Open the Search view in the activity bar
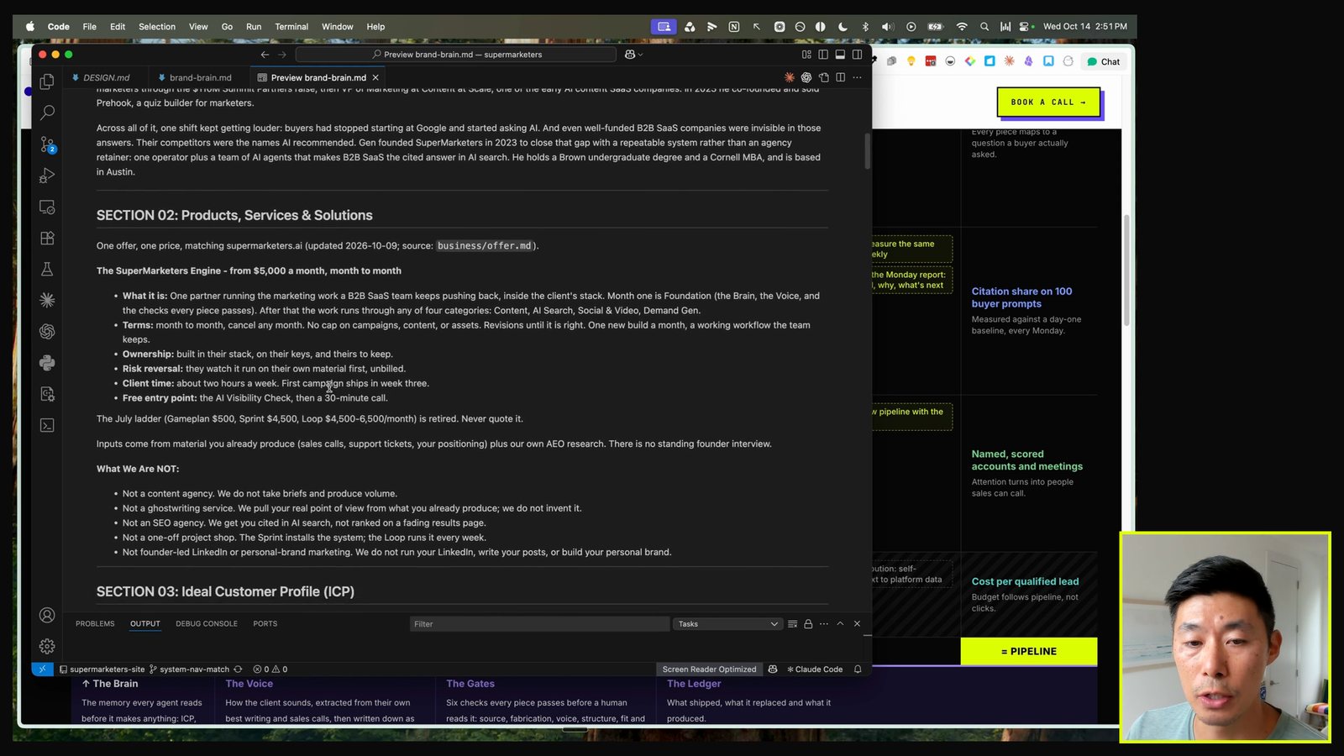The height and width of the screenshot is (756, 1344). [x=47, y=113]
